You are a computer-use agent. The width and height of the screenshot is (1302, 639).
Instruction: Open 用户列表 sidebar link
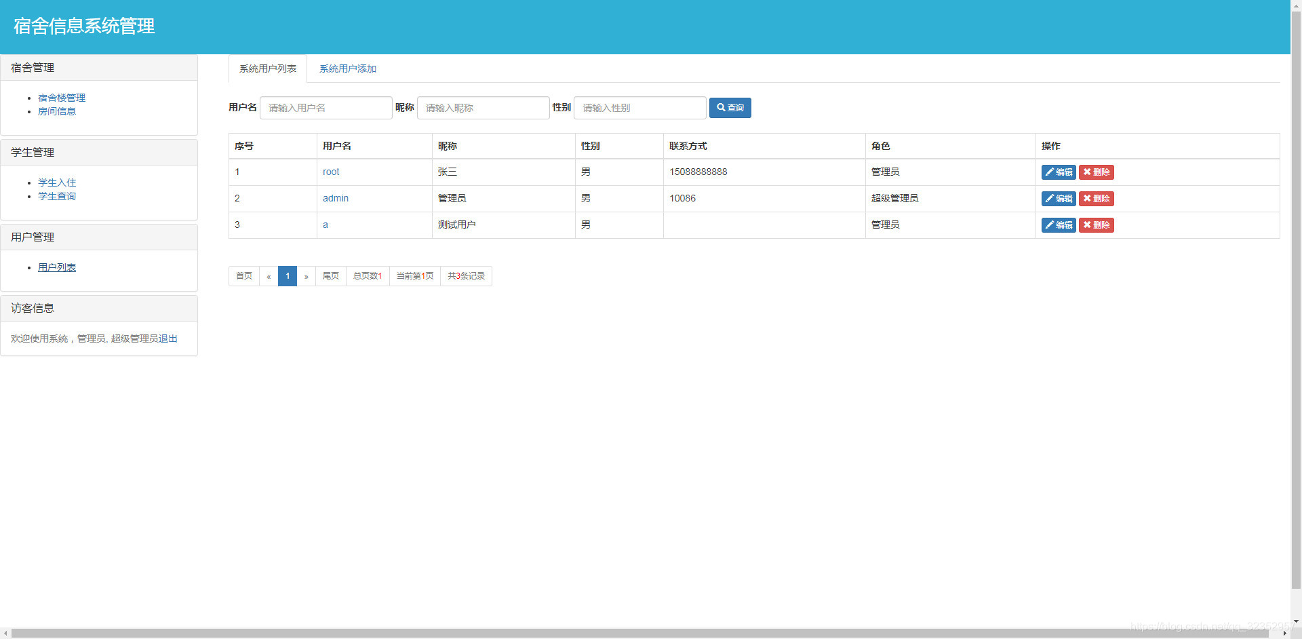pyautogui.click(x=57, y=267)
